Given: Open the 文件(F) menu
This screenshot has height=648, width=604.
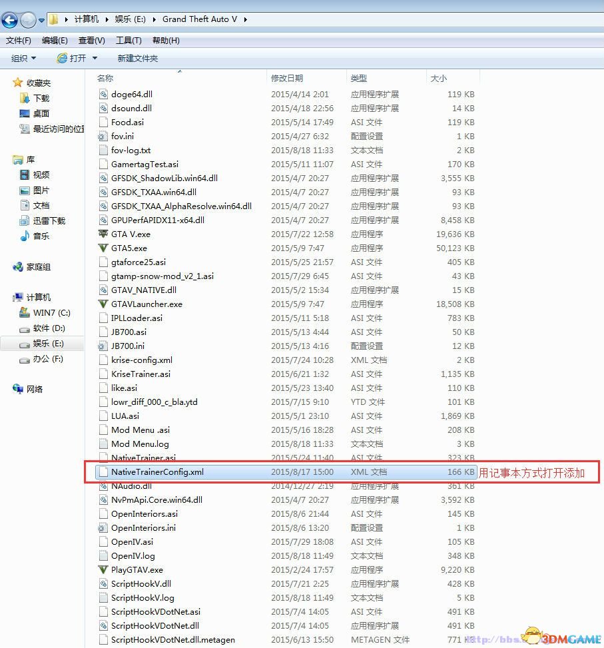Looking at the screenshot, I should [x=18, y=41].
